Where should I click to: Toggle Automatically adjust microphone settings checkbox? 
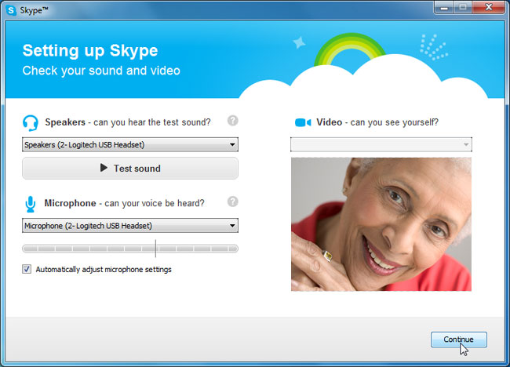pyautogui.click(x=27, y=269)
